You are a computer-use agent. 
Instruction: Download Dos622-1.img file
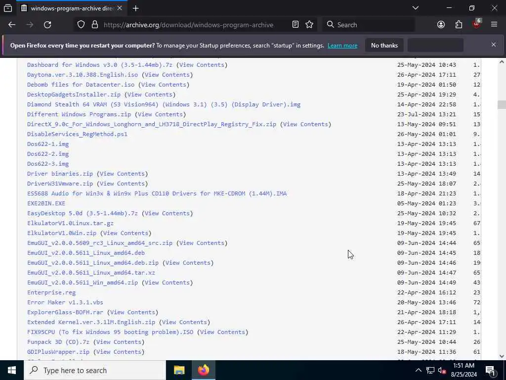coord(48,144)
